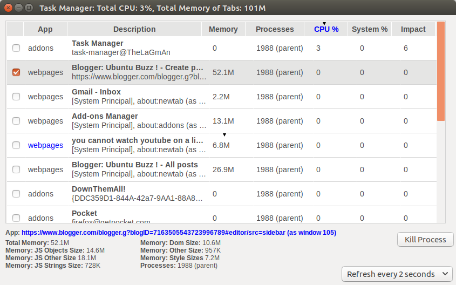
Task: Click the 6.8M memory cell
Action: 221,145
